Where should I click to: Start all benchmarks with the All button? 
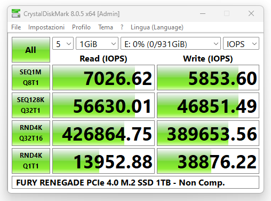(31, 50)
